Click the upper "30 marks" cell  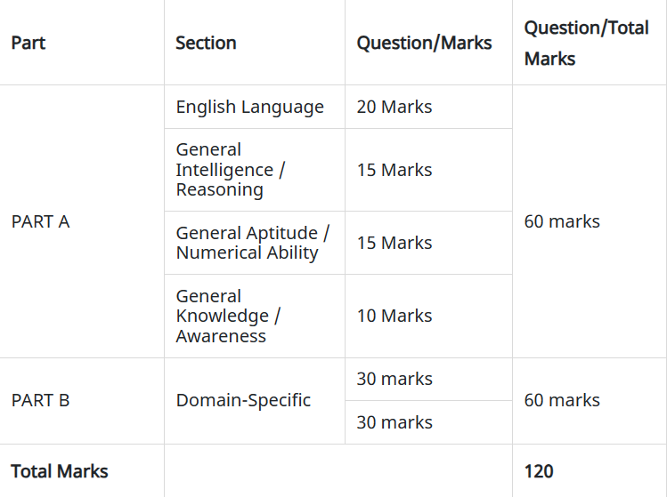pos(395,379)
